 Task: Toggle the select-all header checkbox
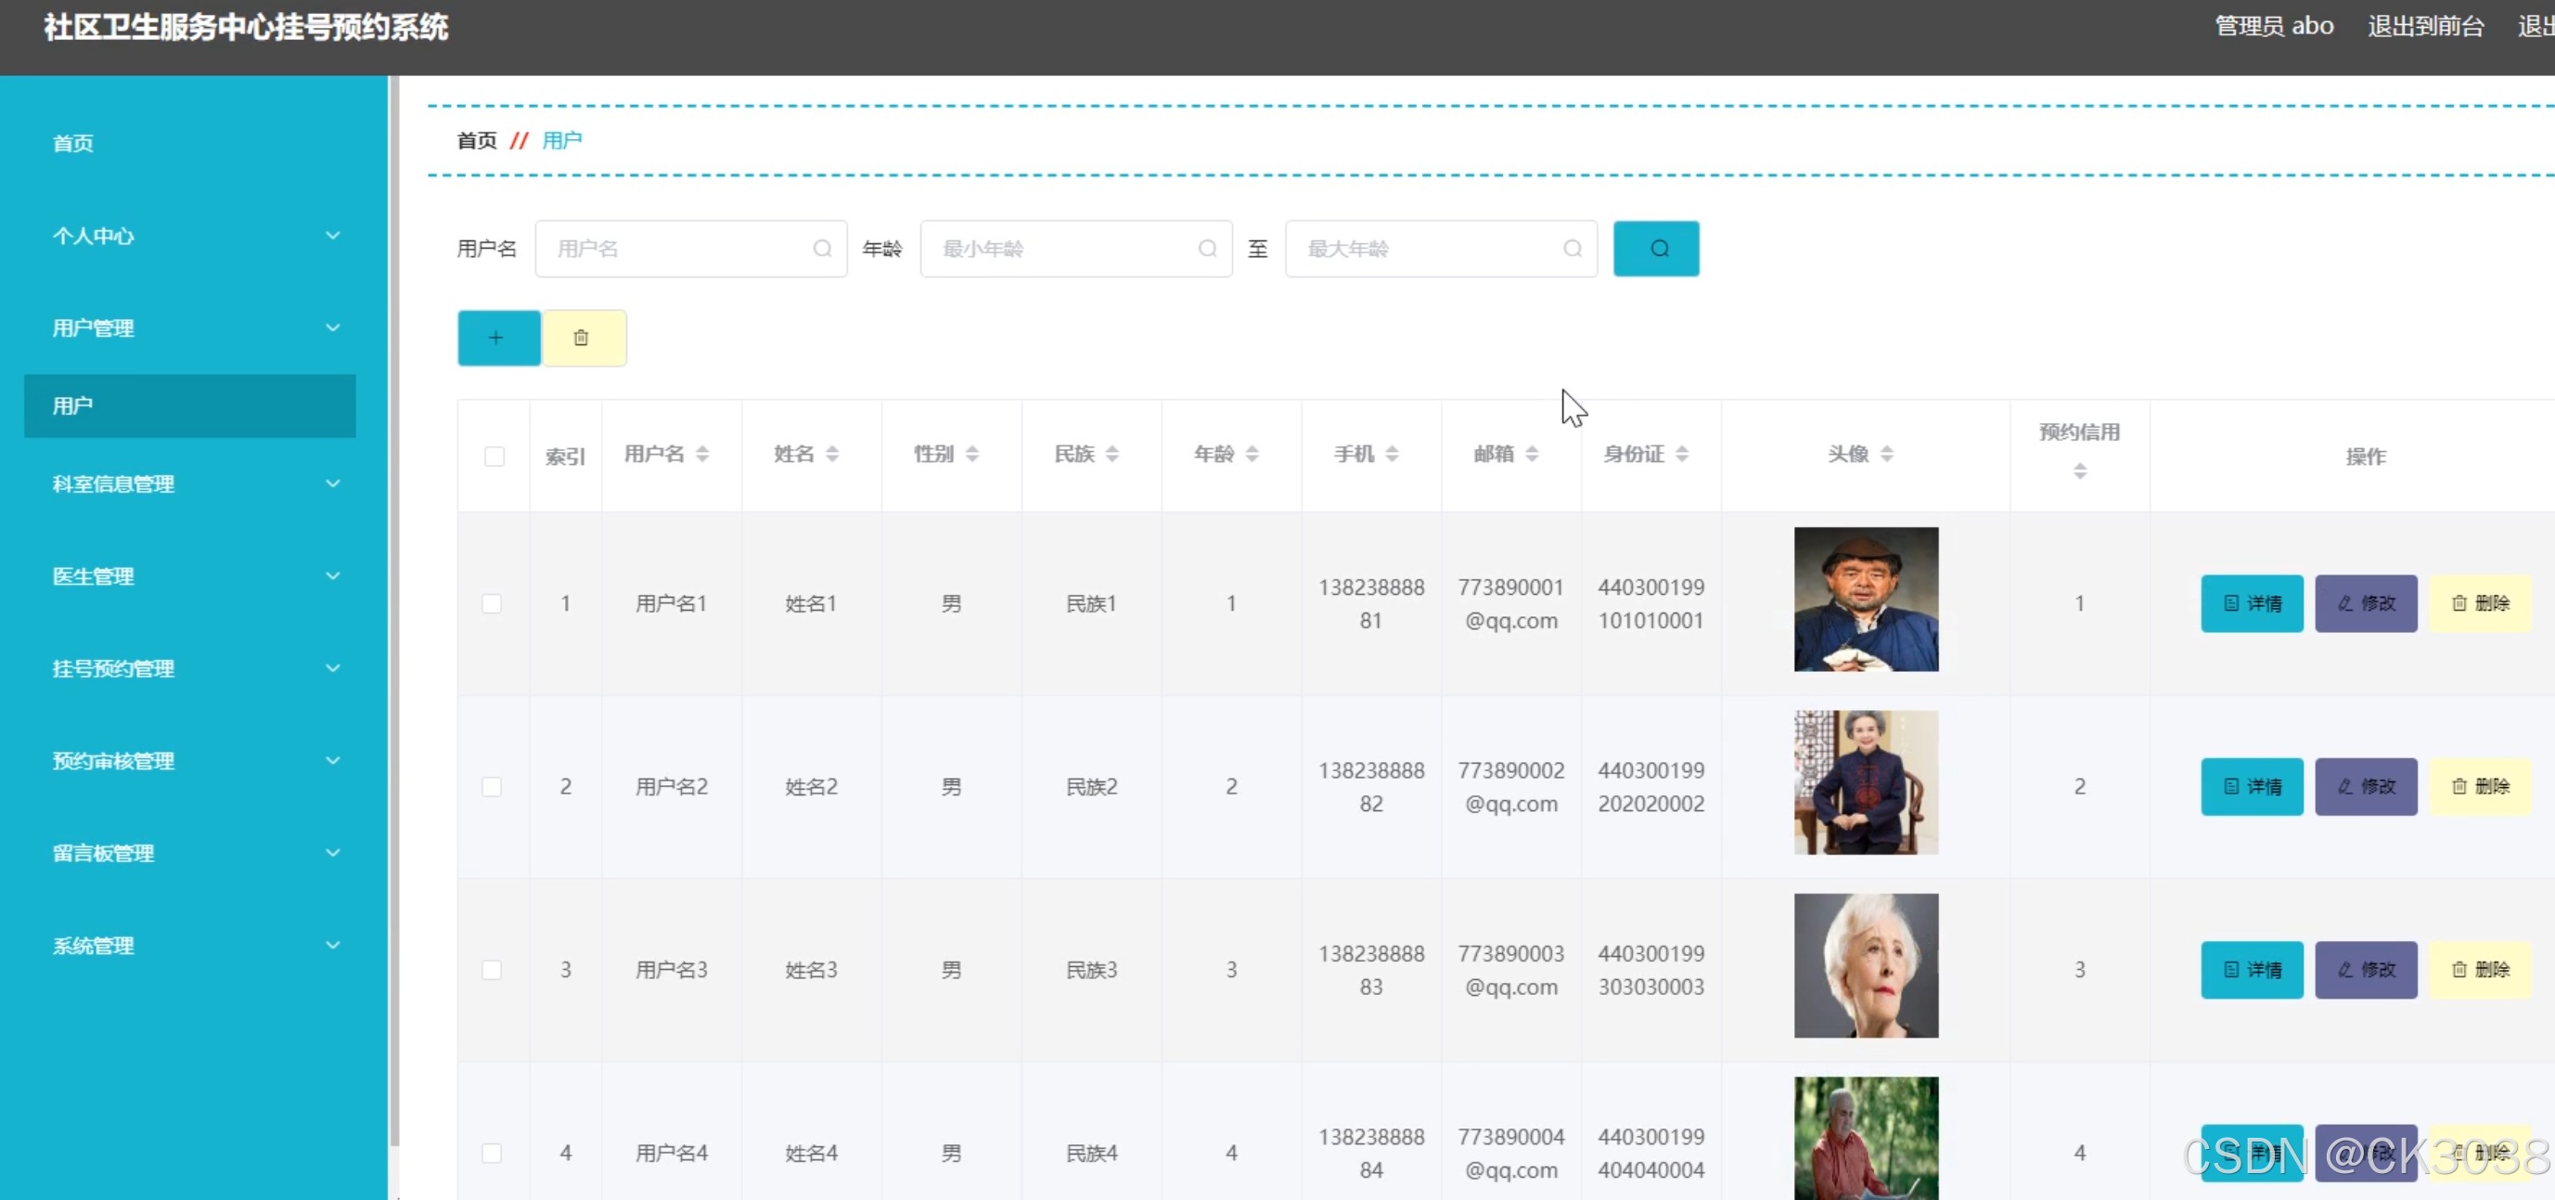pos(494,457)
